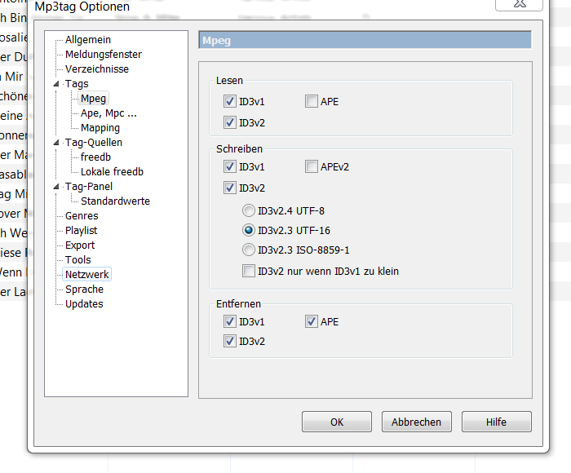Select ID3v2.3 UTF-16 radio option
571x473 pixels.
pyautogui.click(x=249, y=230)
